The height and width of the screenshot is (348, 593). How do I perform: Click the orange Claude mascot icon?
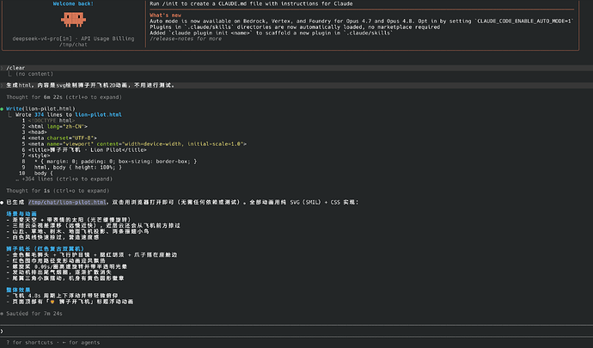tap(73, 19)
